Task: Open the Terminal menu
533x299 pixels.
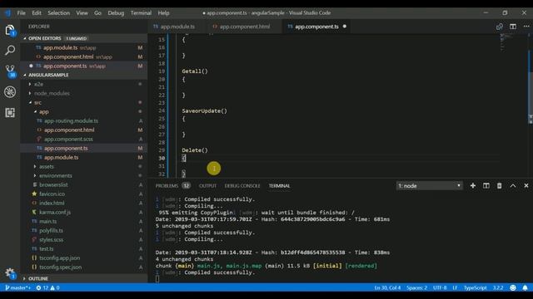Action: pyautogui.click(x=141, y=13)
